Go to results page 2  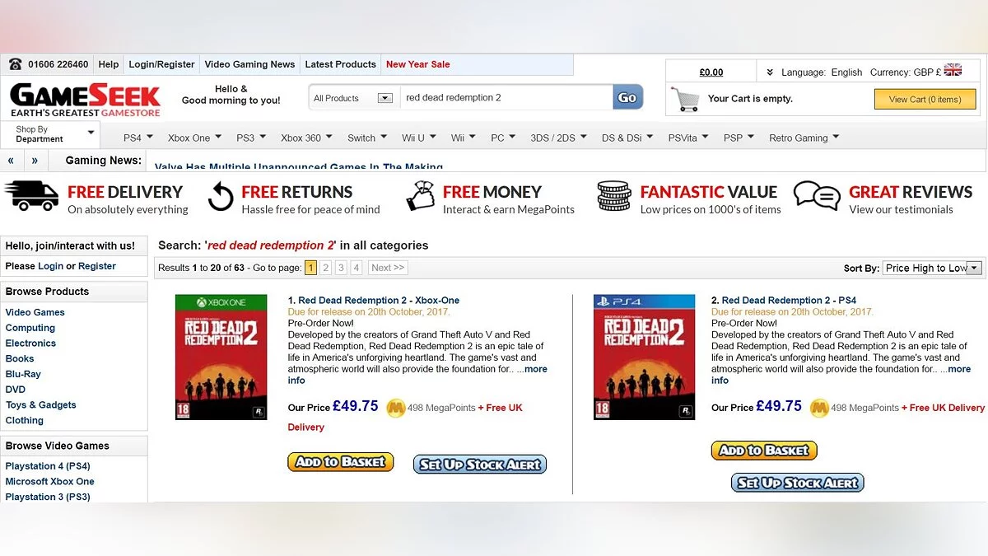[x=326, y=268]
